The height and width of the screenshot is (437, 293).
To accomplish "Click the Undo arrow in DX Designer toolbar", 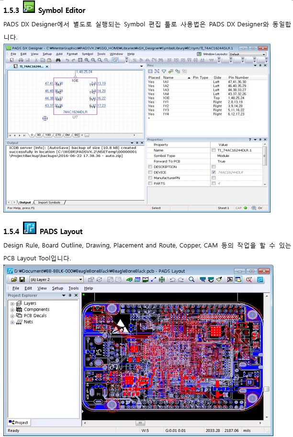I will point(67,60).
